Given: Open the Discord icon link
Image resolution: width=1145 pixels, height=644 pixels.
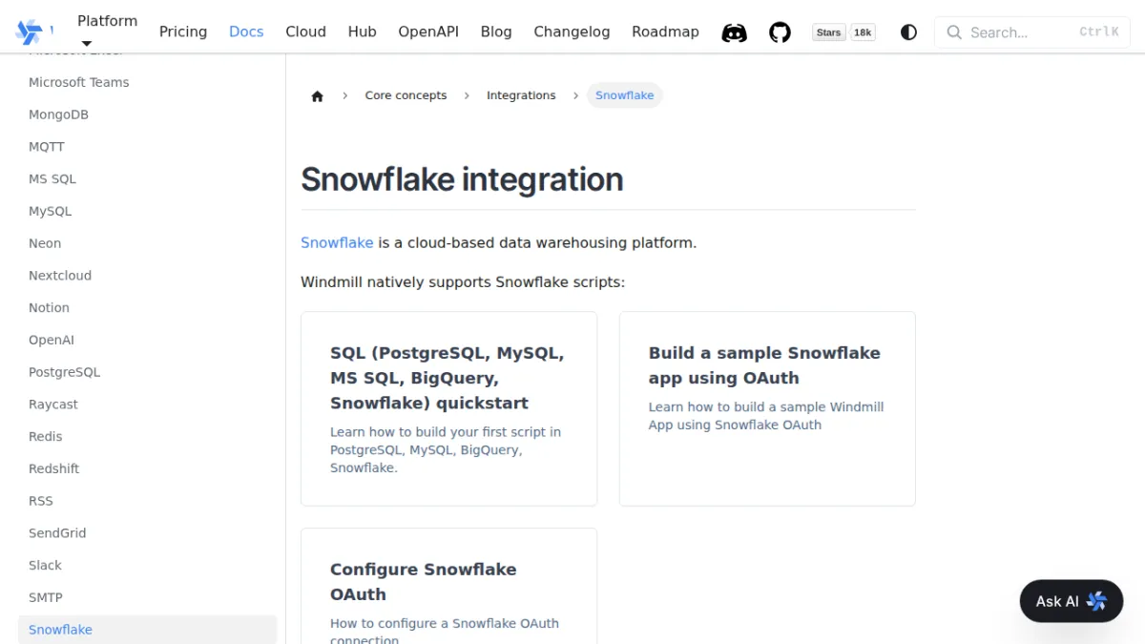Looking at the screenshot, I should coord(734,32).
